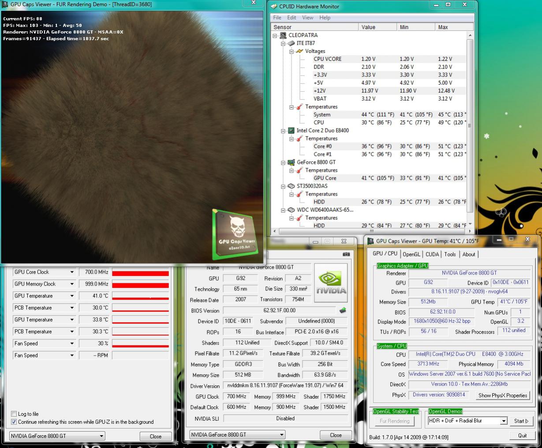Click Close in the GPU-Z sensors window
The height and width of the screenshot is (448, 542).
click(x=156, y=436)
